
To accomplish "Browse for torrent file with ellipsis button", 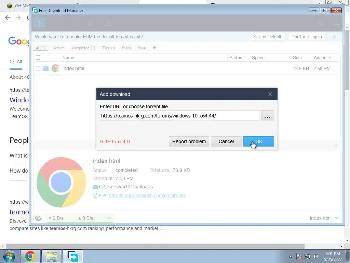I will pyautogui.click(x=267, y=116).
